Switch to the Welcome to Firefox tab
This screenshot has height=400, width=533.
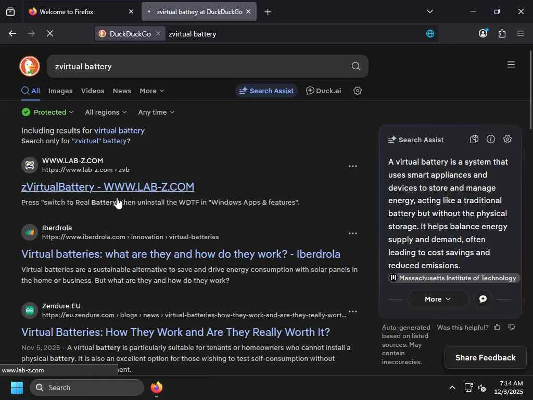click(x=81, y=12)
